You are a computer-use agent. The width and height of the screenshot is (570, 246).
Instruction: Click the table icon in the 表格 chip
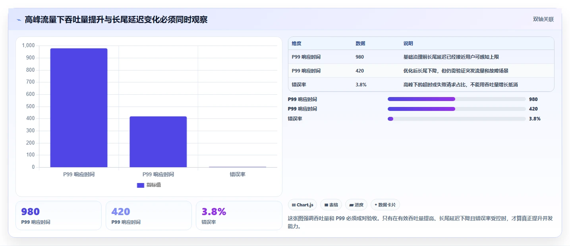point(326,205)
